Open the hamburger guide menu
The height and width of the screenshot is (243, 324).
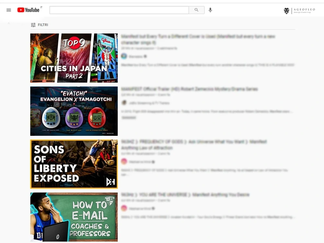(x=9, y=10)
